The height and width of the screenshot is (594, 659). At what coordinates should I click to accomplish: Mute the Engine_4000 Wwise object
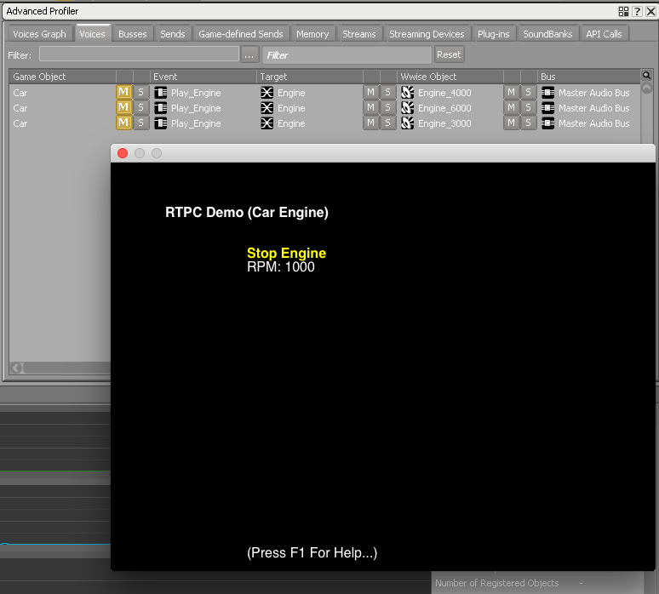(x=511, y=92)
